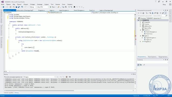Image resolution: width=172 pixels, height=97 pixels.
Task: Collapse the login.cs node
Action: pyautogui.click(x=140, y=36)
